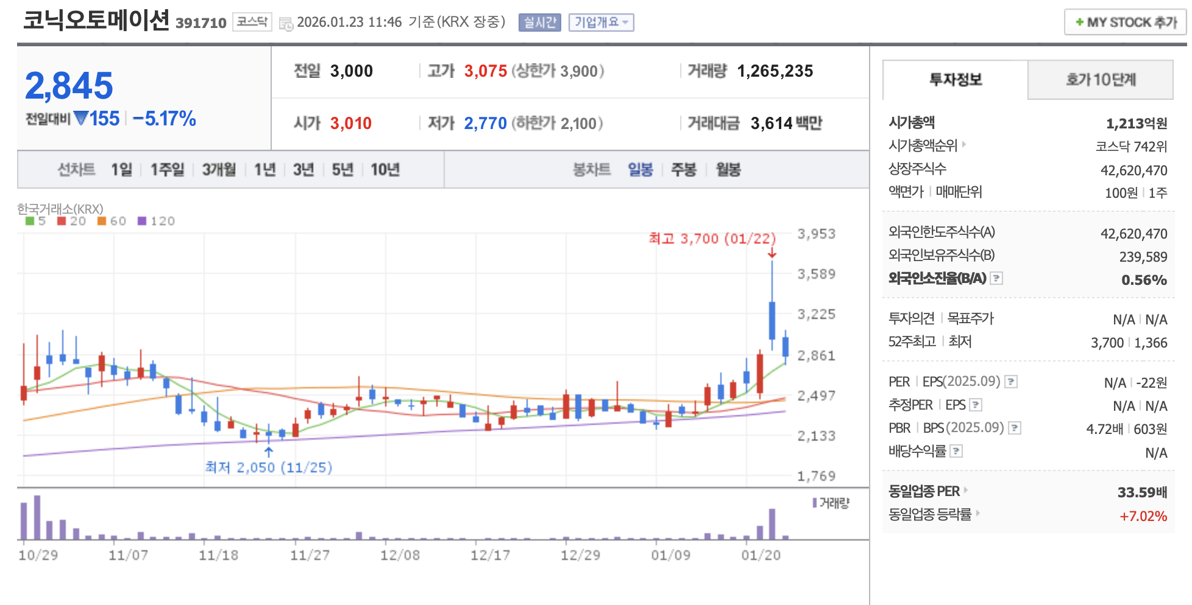The image size is (1192, 605).
Task: Select the 1주일 line chart period
Action: point(167,170)
